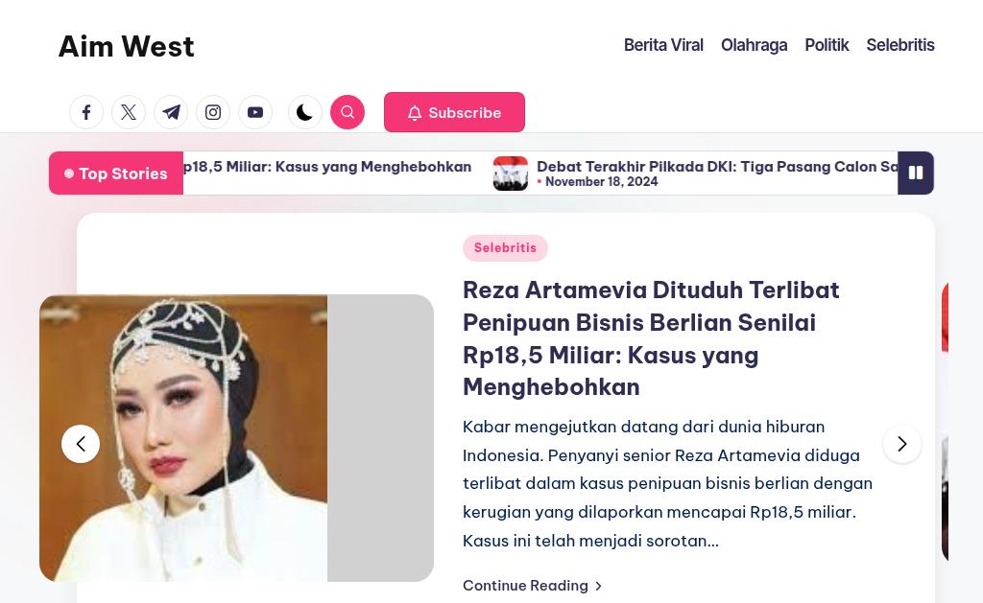The image size is (983, 603).
Task: Go to previous slide with left chevron
Action: pos(81,444)
